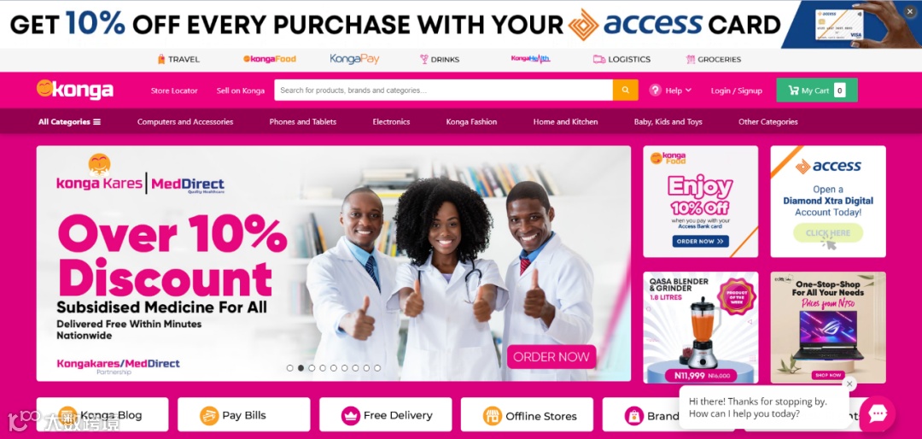Open the live chat bubble icon

tap(878, 414)
